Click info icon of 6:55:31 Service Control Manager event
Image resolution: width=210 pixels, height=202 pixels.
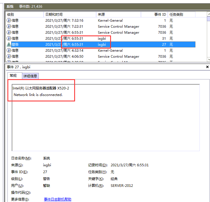(x=9, y=33)
